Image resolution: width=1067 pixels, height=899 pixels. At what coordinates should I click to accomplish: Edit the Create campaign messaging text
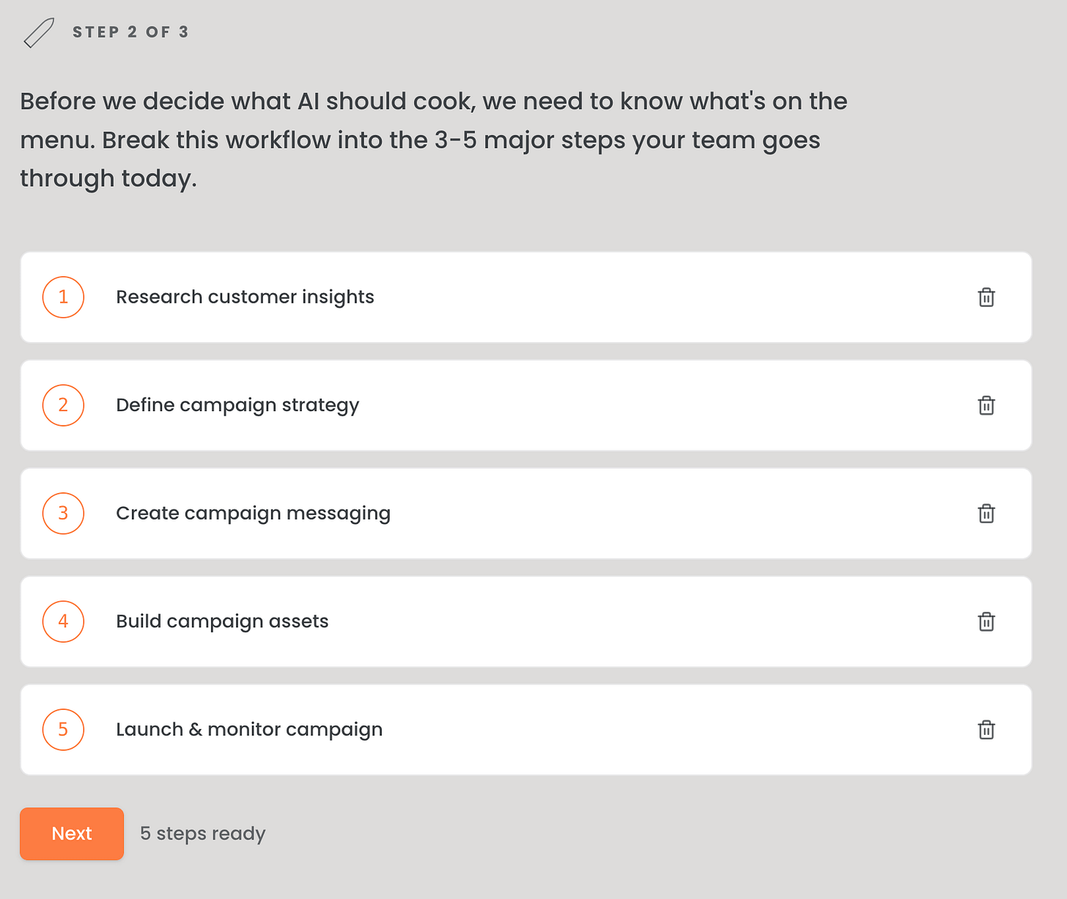coord(253,513)
